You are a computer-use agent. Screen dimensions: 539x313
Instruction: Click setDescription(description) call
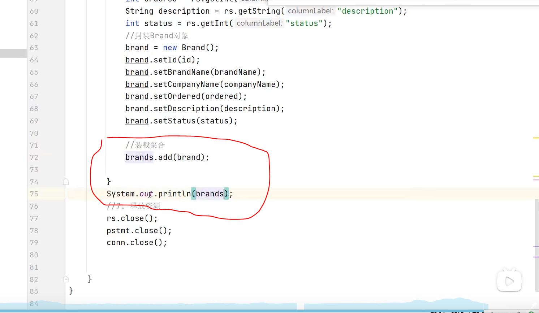click(217, 109)
